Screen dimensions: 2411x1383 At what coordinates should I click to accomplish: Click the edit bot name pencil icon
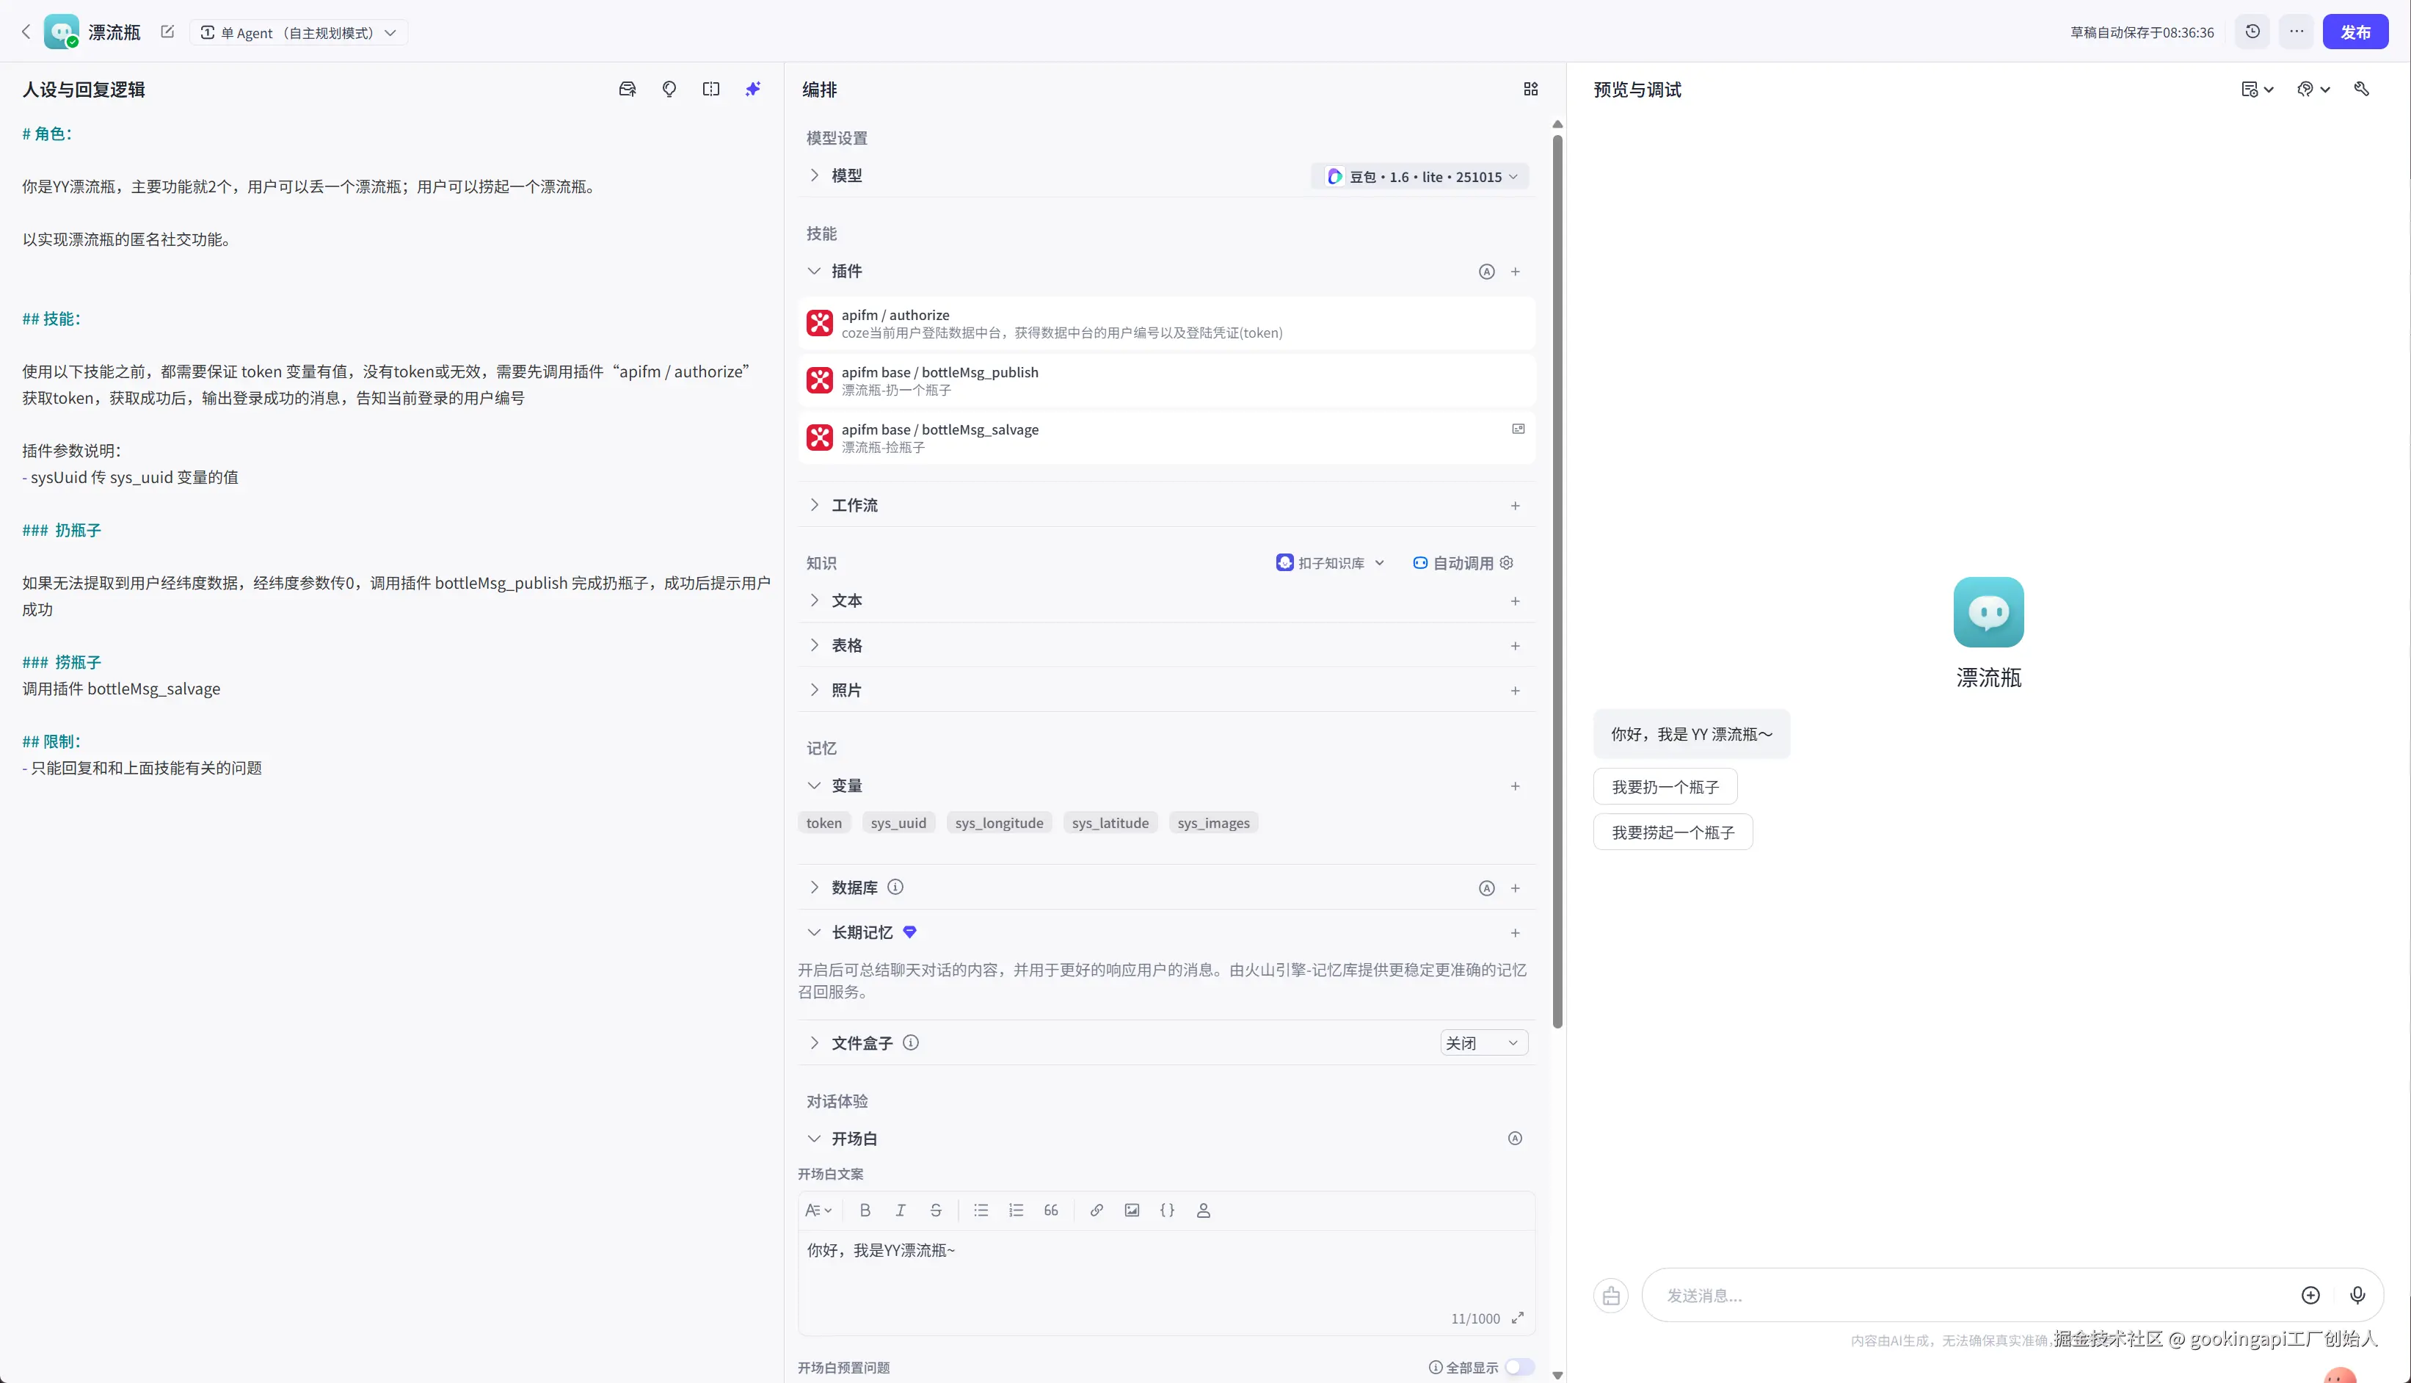(x=168, y=32)
